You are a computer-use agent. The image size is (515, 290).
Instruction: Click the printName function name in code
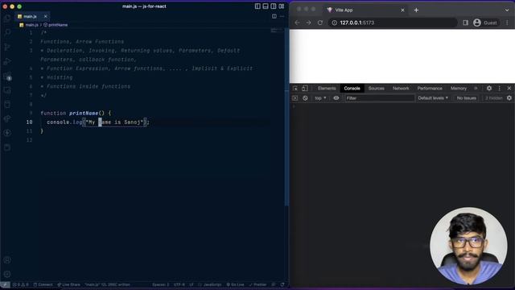(x=84, y=113)
